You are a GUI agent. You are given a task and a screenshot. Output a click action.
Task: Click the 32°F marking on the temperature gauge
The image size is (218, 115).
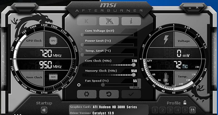click(x=150, y=61)
